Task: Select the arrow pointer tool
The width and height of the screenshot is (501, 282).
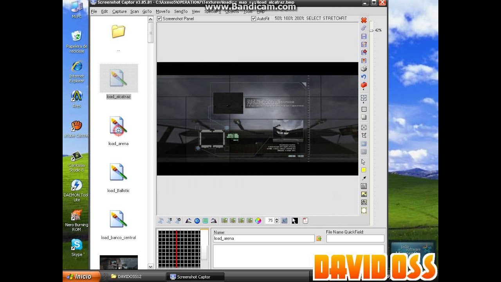Action: tap(364, 162)
